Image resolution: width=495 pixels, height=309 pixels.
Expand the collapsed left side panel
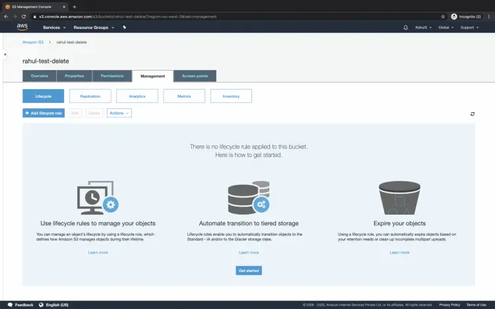pyautogui.click(x=5, y=54)
